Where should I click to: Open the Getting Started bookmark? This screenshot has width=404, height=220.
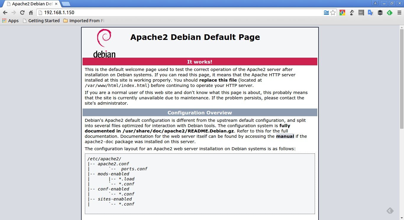[41, 21]
